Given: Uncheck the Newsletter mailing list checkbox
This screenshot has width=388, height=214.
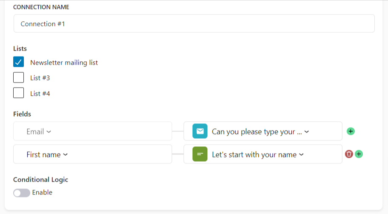Looking at the screenshot, I should pos(19,62).
